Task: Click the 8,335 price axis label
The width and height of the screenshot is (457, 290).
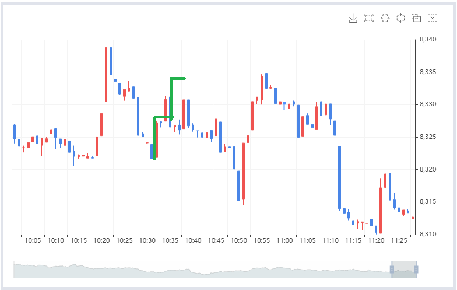Action: point(428,72)
